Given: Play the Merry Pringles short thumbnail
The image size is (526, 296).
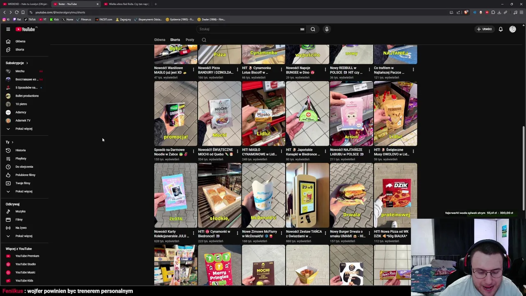Looking at the screenshot, I should click(219, 265).
